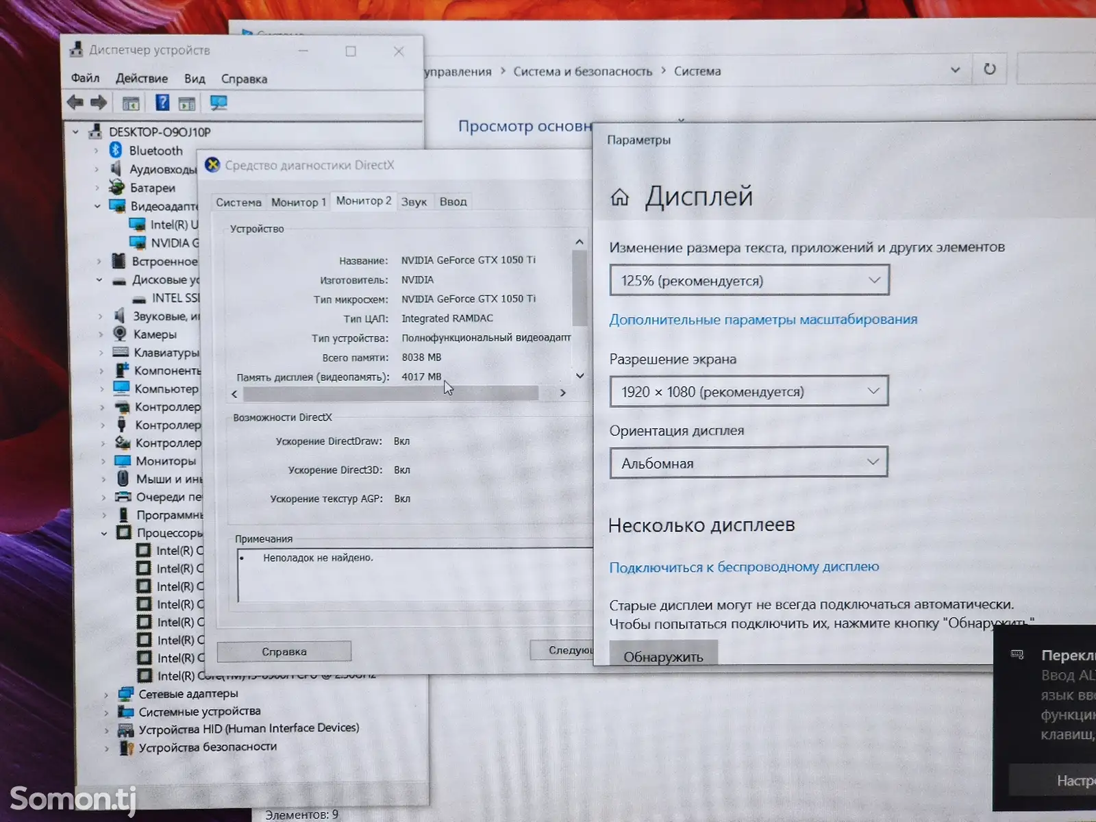The image size is (1096, 822).
Task: Click the Обнаружить button
Action: pyautogui.click(x=663, y=654)
